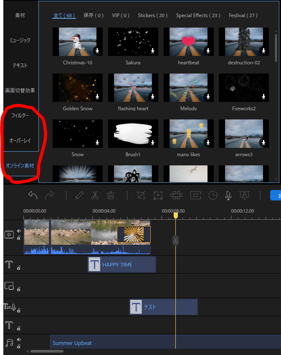Viewport: 281px width, 355px height.
Task: Mute the main video track
Action: click(19, 231)
